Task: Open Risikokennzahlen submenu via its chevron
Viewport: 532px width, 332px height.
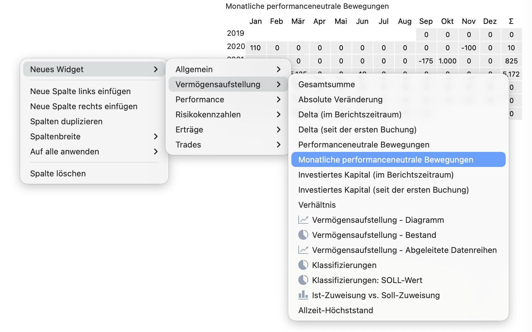Action: 279,115
